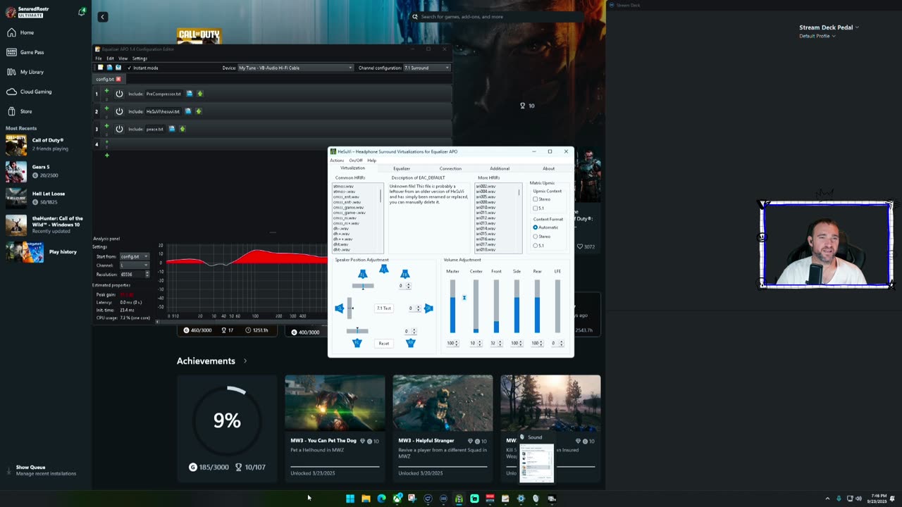Select ari010.wav in More HRIRs list
This screenshot has width=902, height=507.
pyautogui.click(x=486, y=208)
